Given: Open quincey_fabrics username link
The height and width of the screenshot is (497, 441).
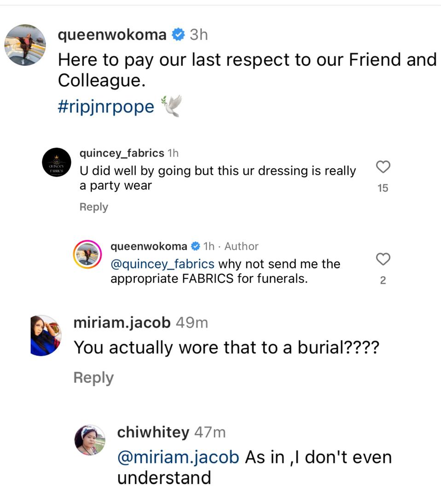Looking at the screenshot, I should 122,153.
